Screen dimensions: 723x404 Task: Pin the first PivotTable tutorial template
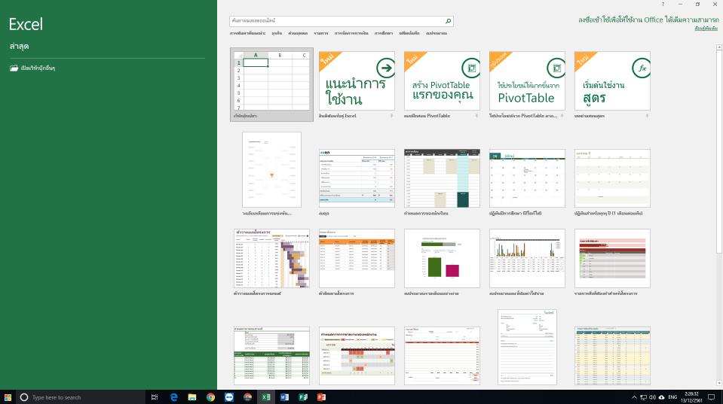(476, 116)
